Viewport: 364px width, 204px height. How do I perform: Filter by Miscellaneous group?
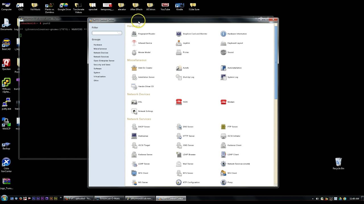click(100, 49)
